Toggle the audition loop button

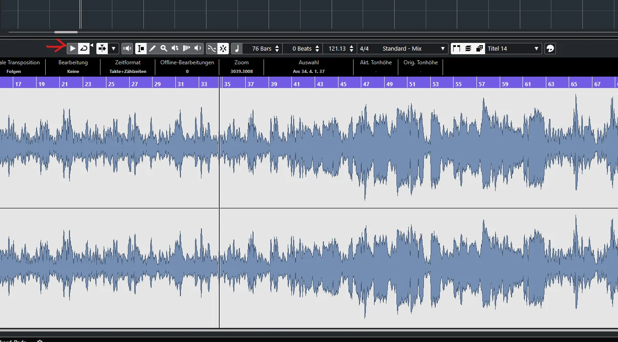point(84,48)
